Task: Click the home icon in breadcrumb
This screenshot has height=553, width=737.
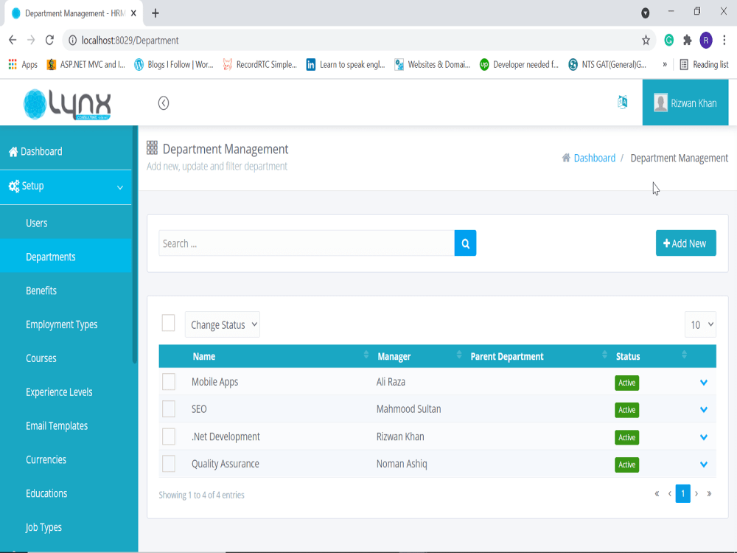Action: coord(566,158)
